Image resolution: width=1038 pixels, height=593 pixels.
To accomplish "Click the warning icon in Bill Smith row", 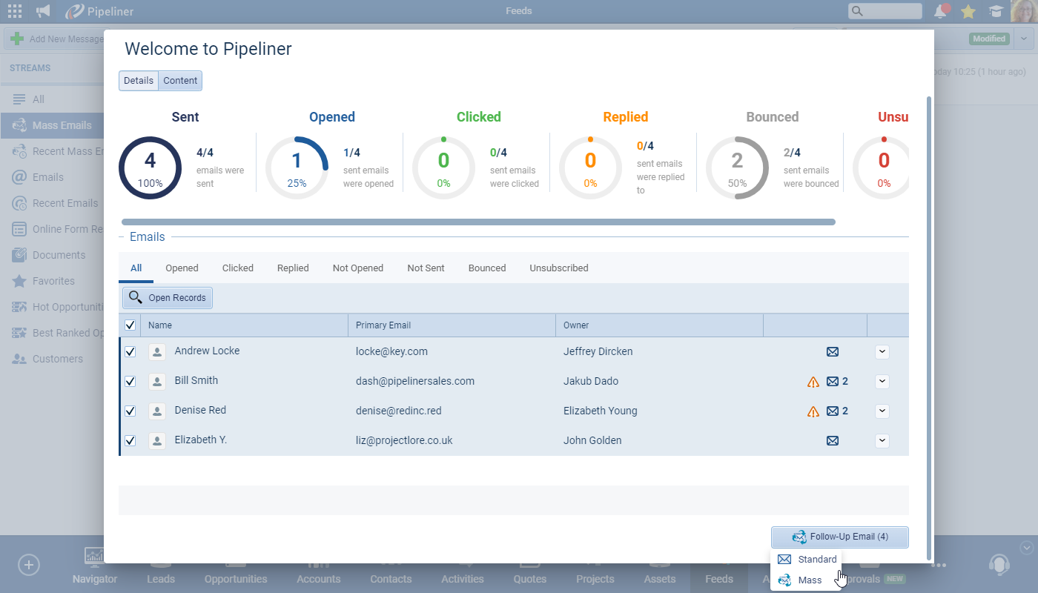I will 813,382.
